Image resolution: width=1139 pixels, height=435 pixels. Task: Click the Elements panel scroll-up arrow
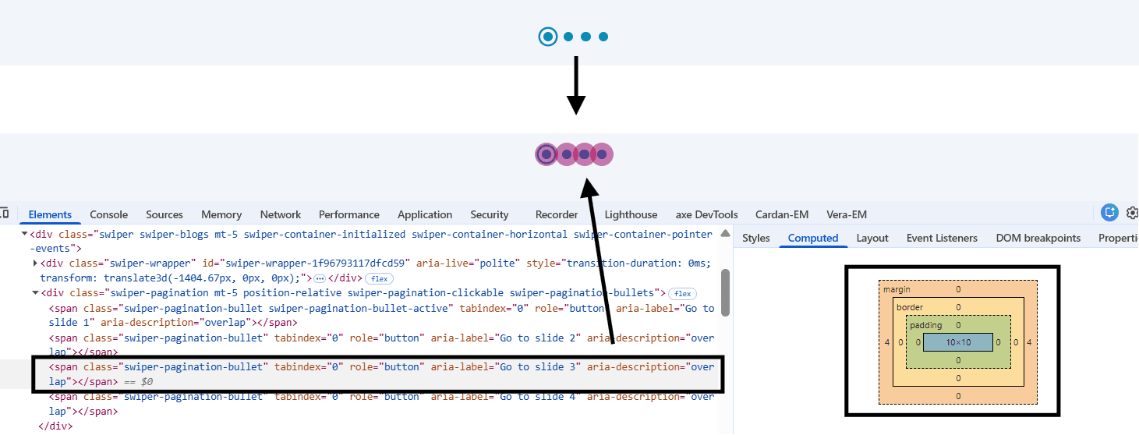725,233
